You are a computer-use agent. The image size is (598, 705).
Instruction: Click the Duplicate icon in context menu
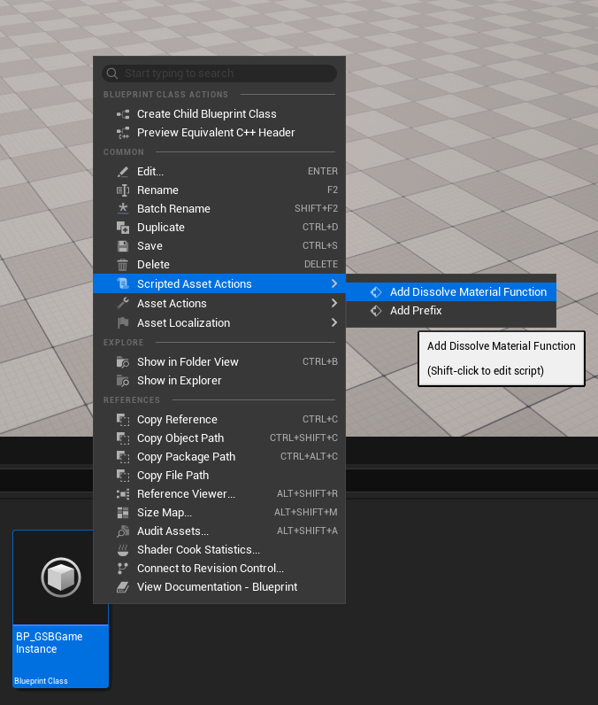tap(123, 228)
